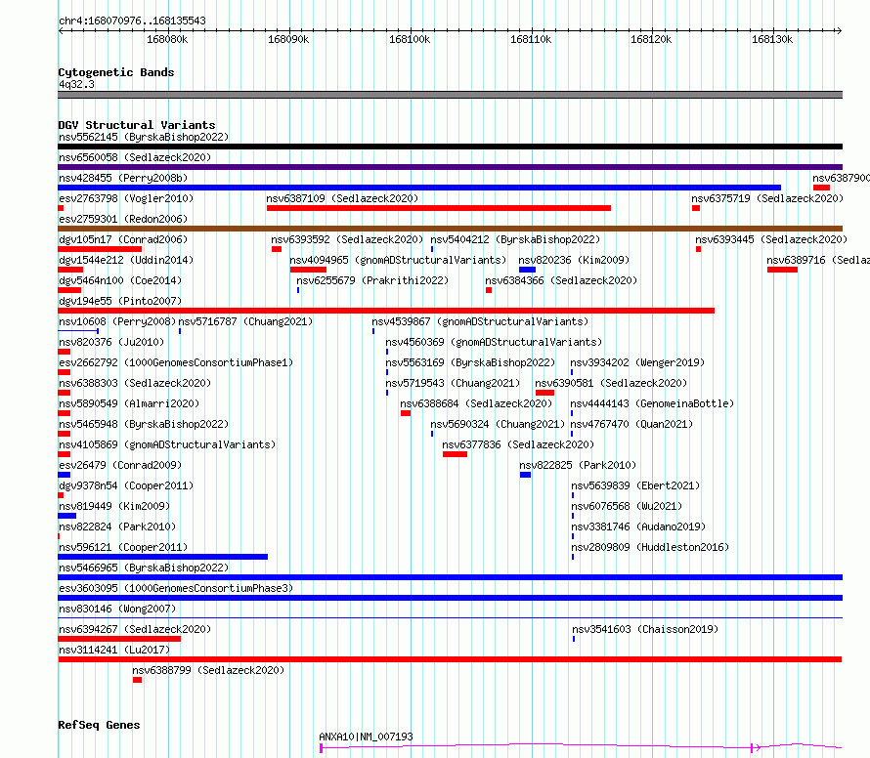The width and height of the screenshot is (870, 758).
Task: Select nsv6388684 (Sedlazeck2020) label
Action: 476,403
